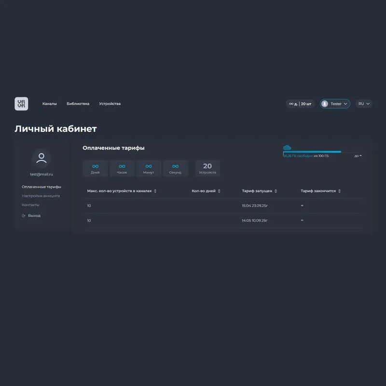Open the Tester account dropdown
Viewport: 386px width, 386px height.
[335, 104]
